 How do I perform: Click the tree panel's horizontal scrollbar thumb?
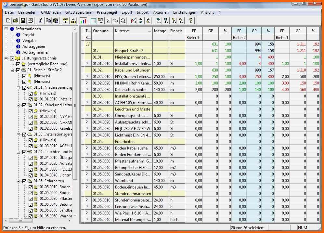point(21,221)
